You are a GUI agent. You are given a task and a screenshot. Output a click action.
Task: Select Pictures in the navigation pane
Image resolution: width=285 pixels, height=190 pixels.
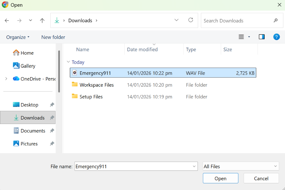point(29,144)
